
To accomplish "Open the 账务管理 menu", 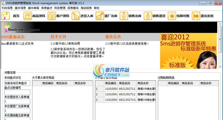I will coord(60,8).
